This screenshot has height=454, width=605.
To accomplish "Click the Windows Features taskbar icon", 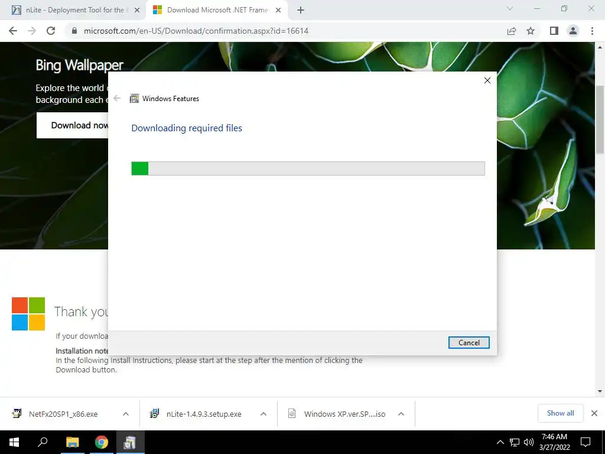I will 130,442.
